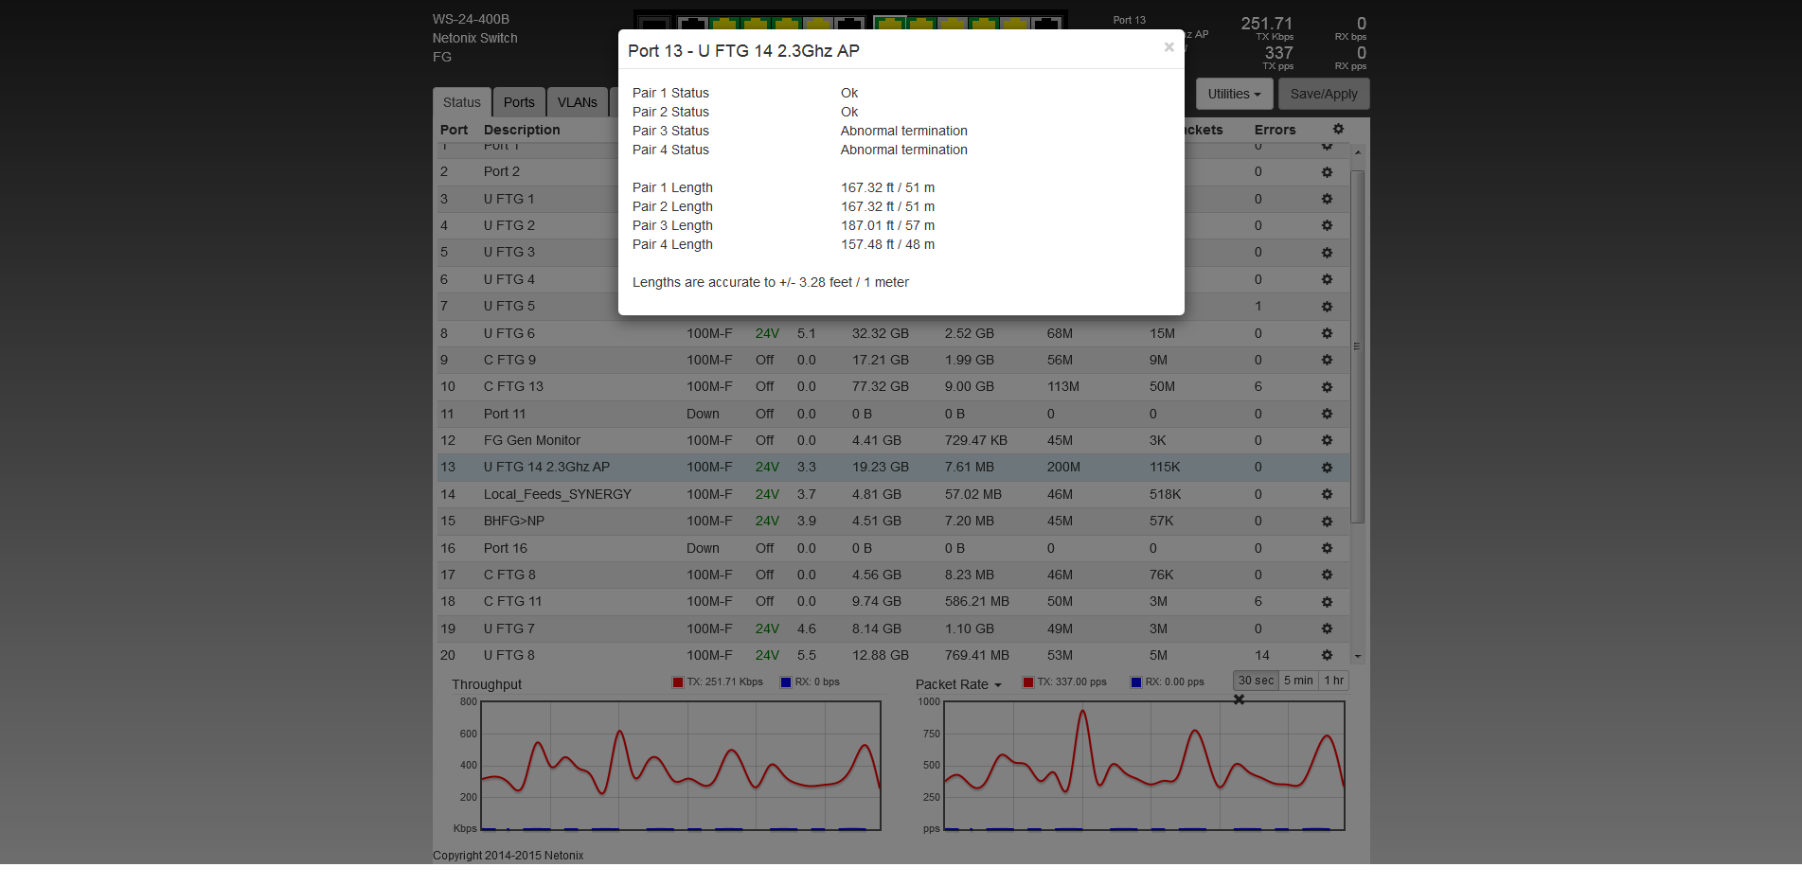Switch to the Status tab
The image size is (1802, 885).
461,102
